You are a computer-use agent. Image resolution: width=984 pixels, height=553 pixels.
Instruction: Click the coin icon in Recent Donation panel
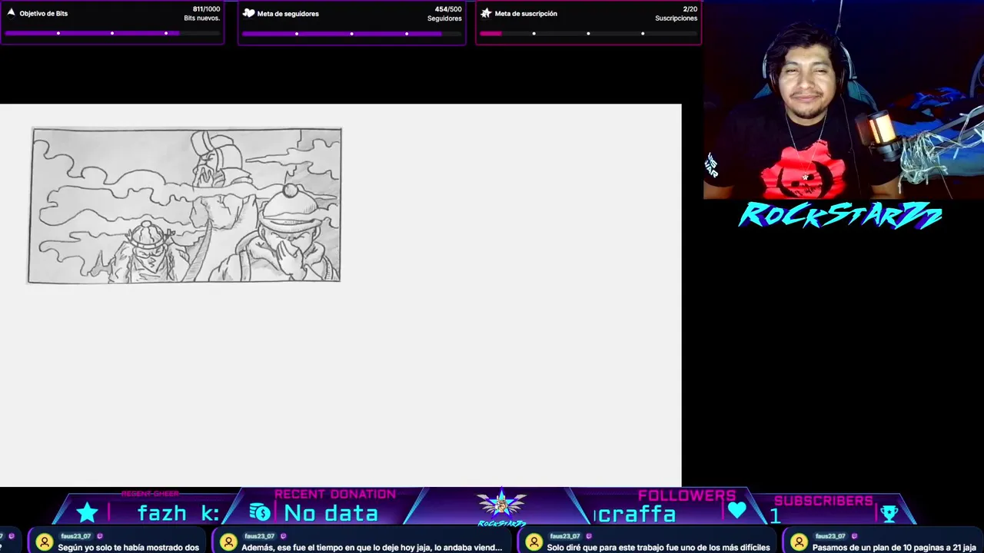[x=260, y=512]
